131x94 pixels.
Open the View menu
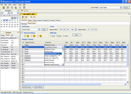pyautogui.click(x=10, y=5)
